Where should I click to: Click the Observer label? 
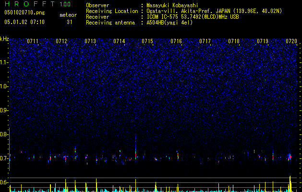coord(97,5)
